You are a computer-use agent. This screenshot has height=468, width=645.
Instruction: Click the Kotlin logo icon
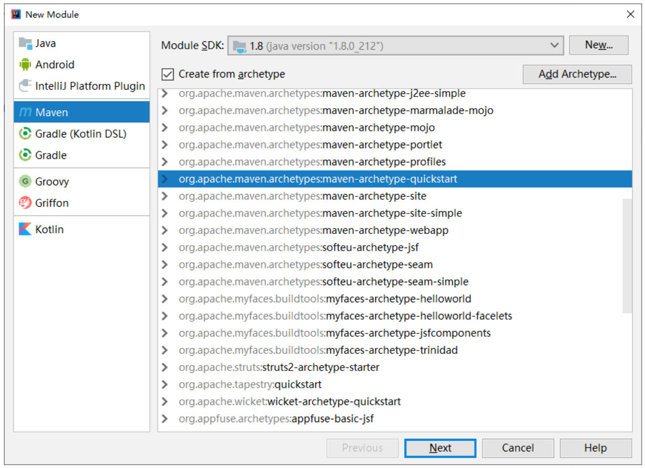pos(25,229)
